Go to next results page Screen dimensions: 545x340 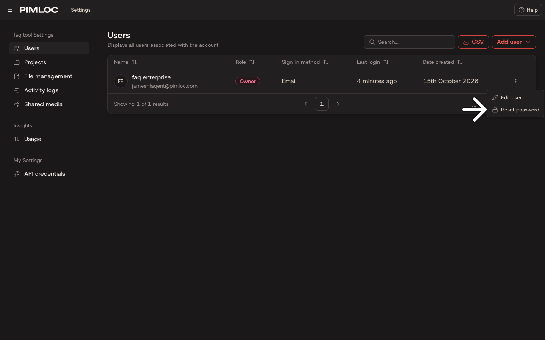click(338, 104)
